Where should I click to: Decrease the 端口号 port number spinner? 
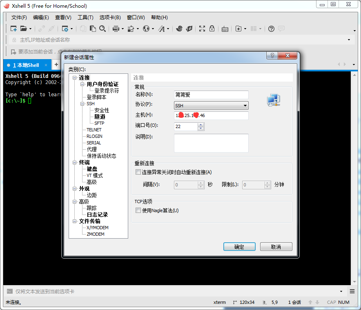pyautogui.click(x=201, y=128)
